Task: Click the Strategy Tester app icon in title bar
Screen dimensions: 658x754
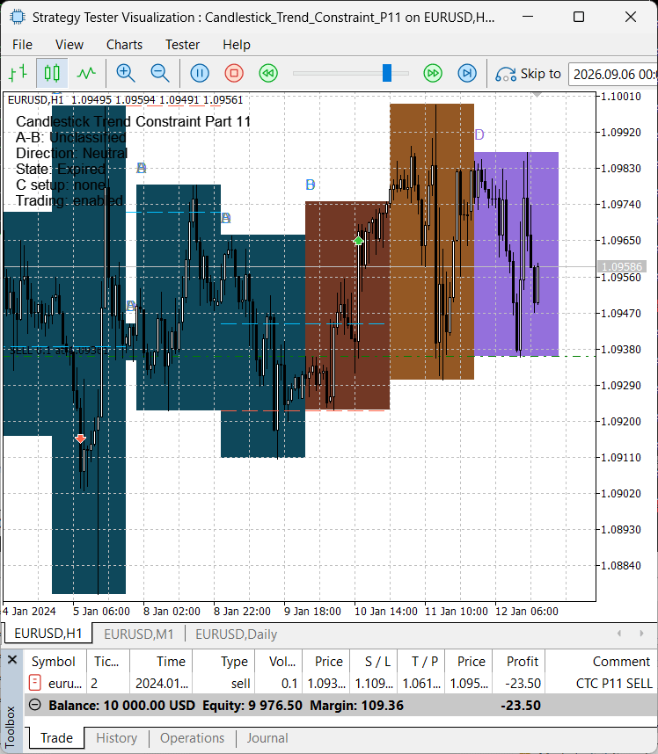Action: (18, 18)
